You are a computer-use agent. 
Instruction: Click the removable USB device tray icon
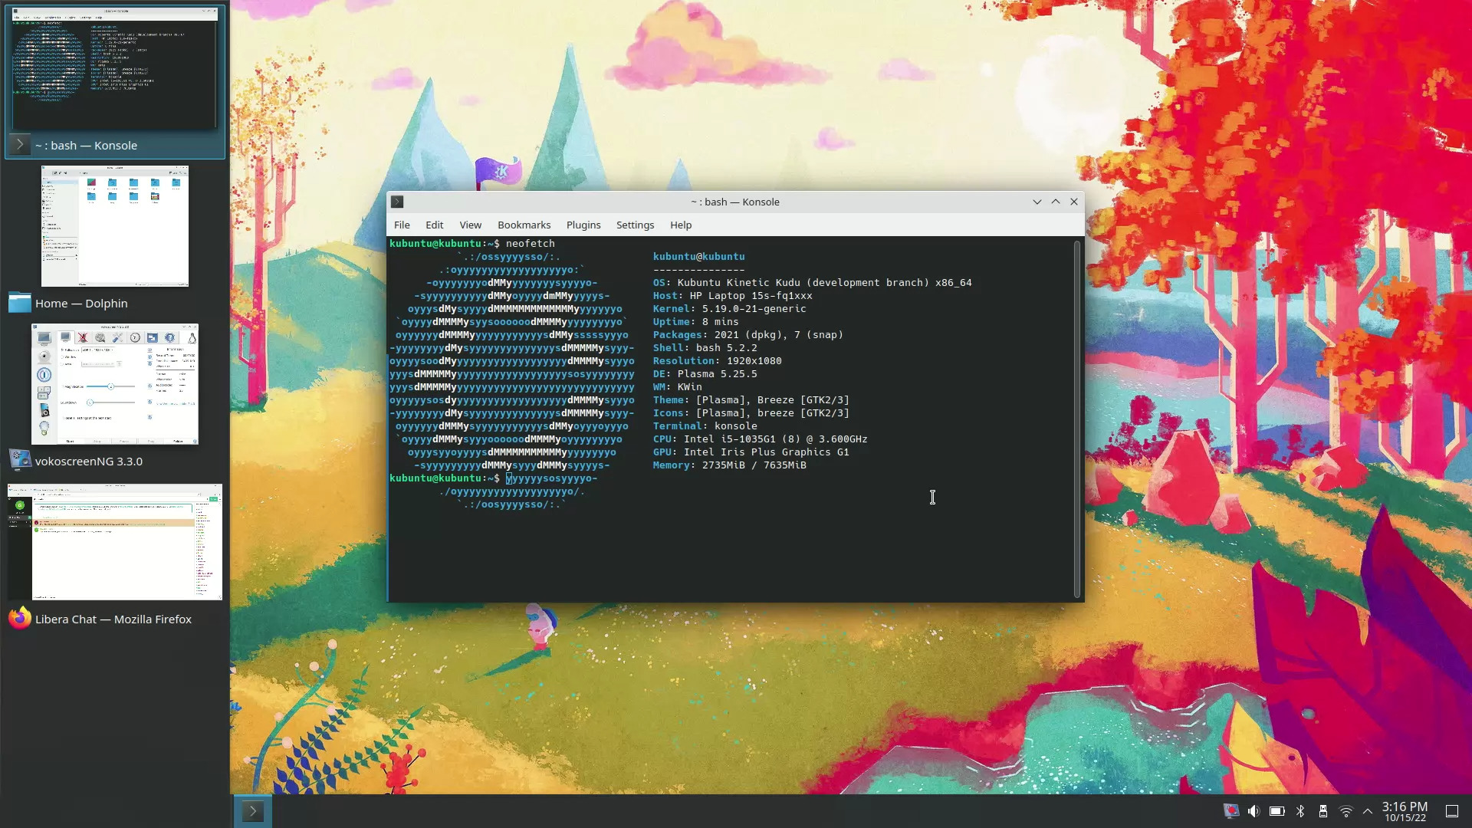click(1324, 811)
